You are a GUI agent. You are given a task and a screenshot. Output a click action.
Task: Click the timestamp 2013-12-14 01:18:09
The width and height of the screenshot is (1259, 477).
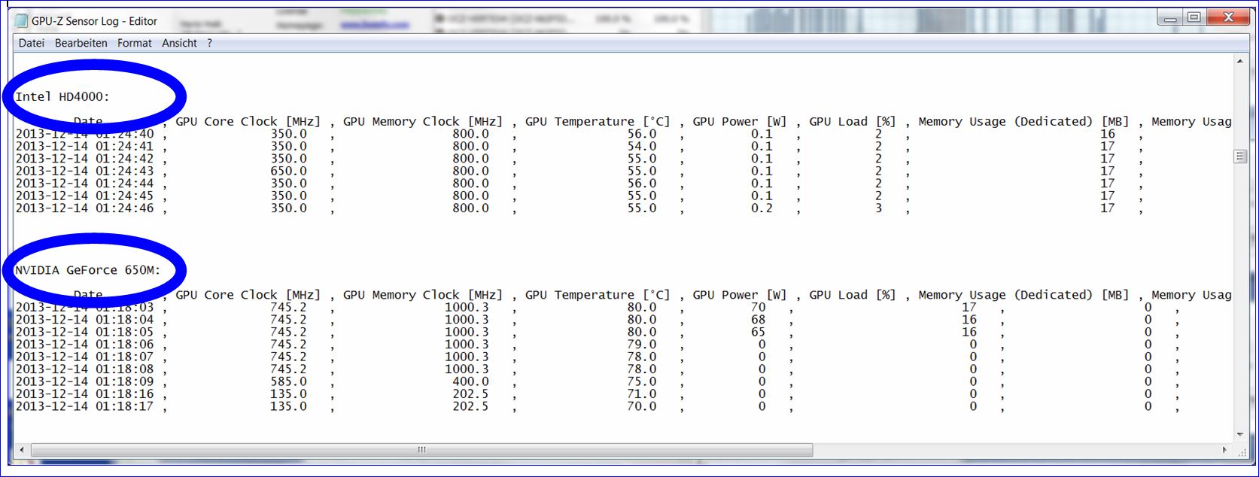[x=84, y=381]
